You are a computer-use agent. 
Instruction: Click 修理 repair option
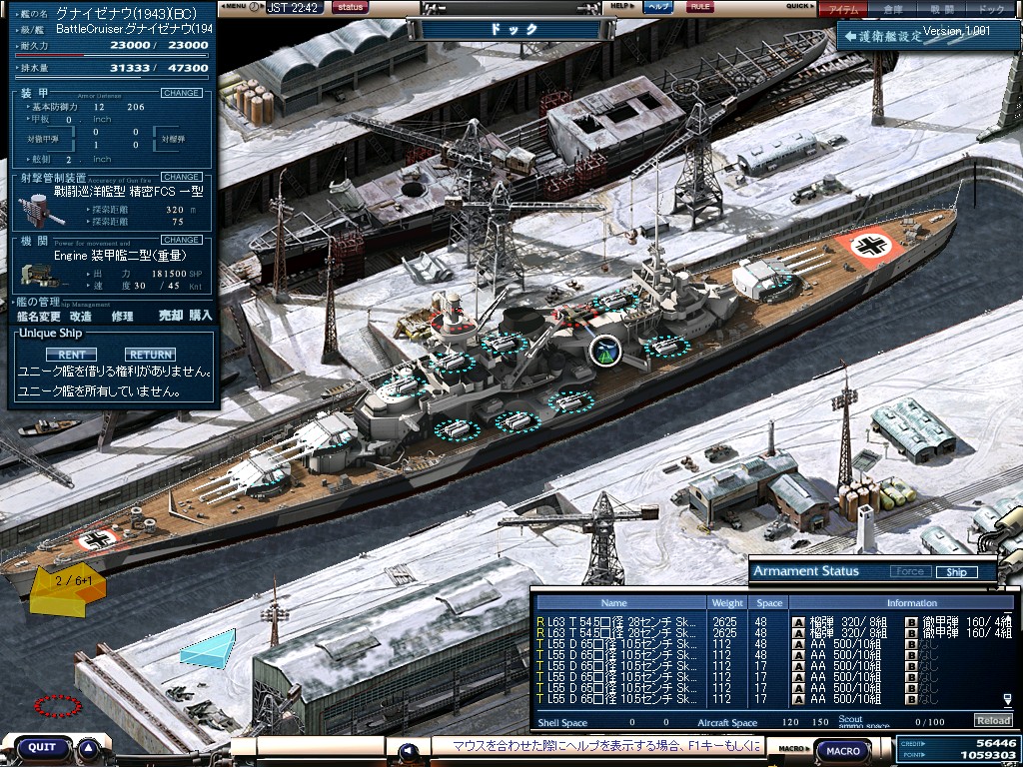pos(122,317)
